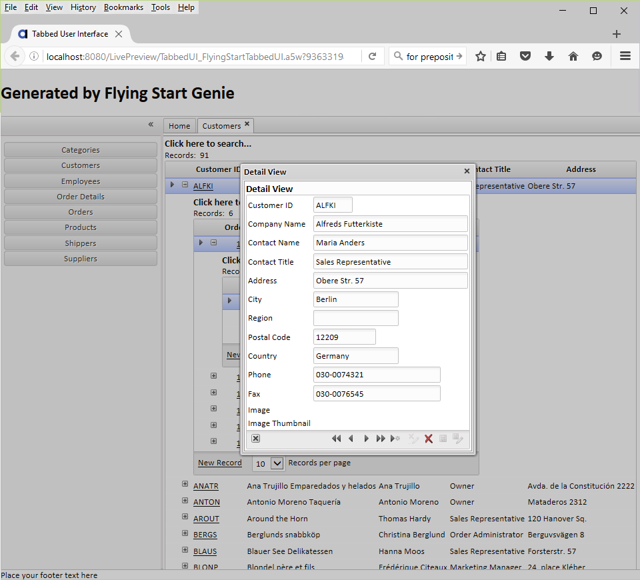
Task: Go to next record in Detail View
Action: click(366, 439)
